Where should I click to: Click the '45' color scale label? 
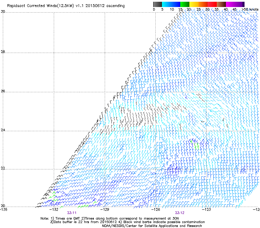coord(234,9)
